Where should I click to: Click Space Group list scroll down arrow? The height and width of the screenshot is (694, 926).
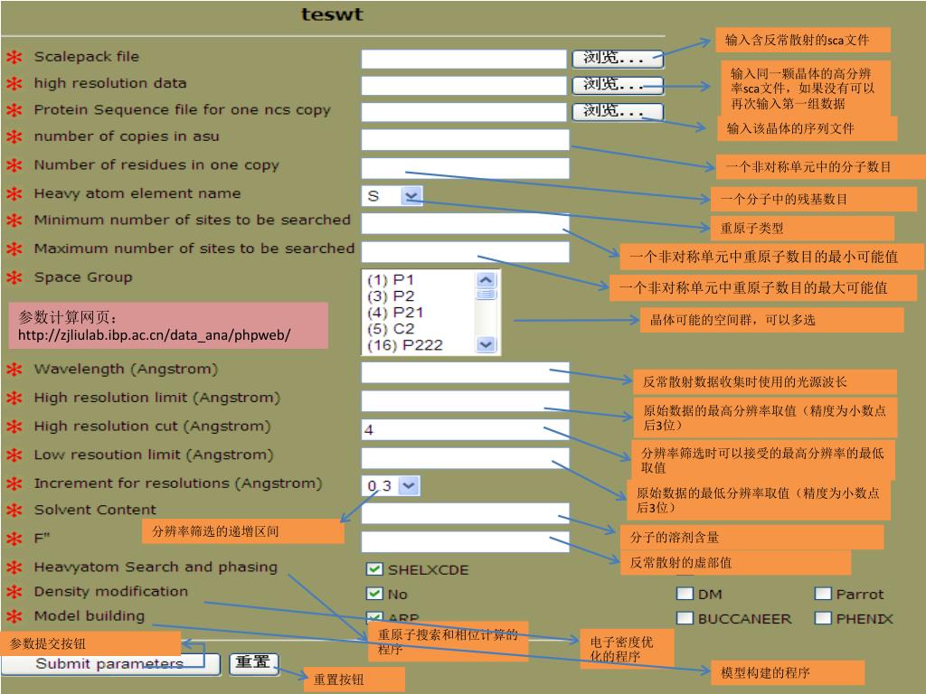point(486,344)
